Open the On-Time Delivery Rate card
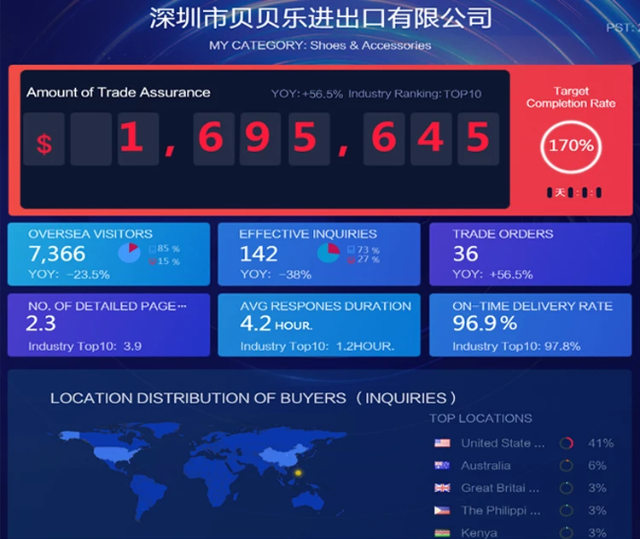This screenshot has height=539, width=640. [x=530, y=325]
